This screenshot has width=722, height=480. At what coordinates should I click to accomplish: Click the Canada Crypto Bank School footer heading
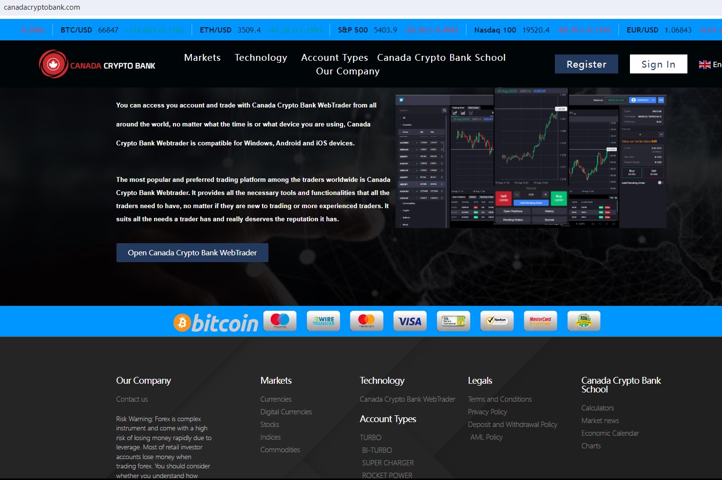(x=621, y=385)
